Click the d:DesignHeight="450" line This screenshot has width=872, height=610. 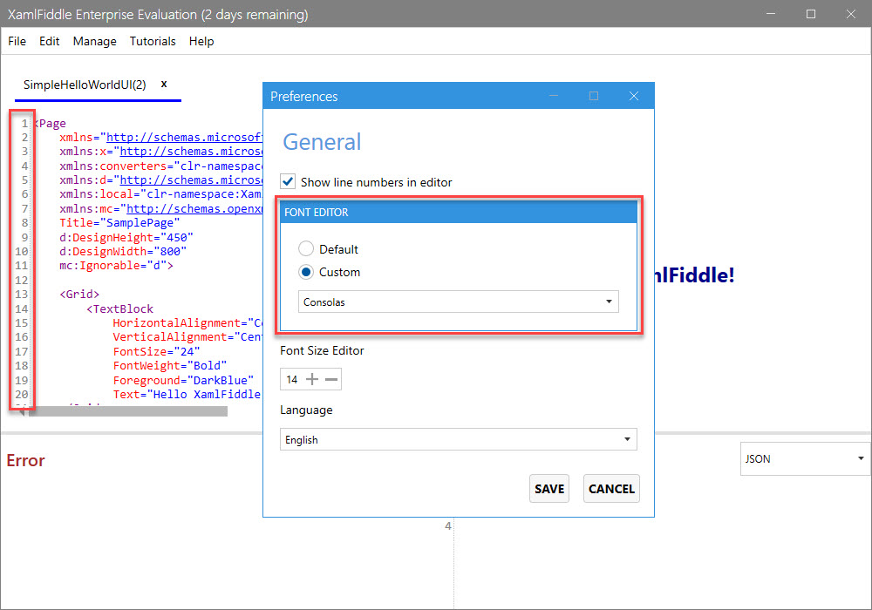(126, 237)
